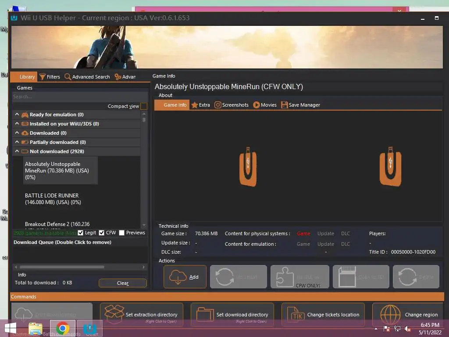Image resolution: width=449 pixels, height=337 pixels.
Task: Click the Ready for emulation gamepad icon
Action: point(25,115)
